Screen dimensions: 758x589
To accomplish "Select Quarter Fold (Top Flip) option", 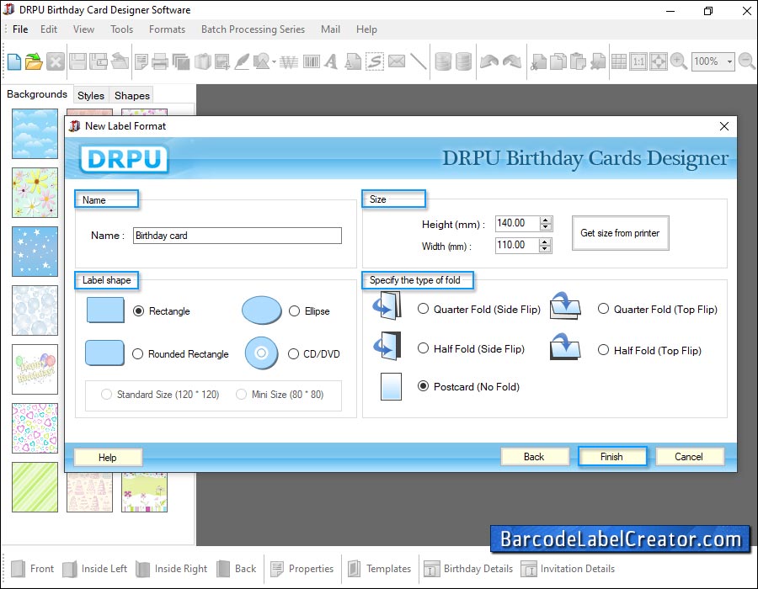I will pyautogui.click(x=603, y=309).
